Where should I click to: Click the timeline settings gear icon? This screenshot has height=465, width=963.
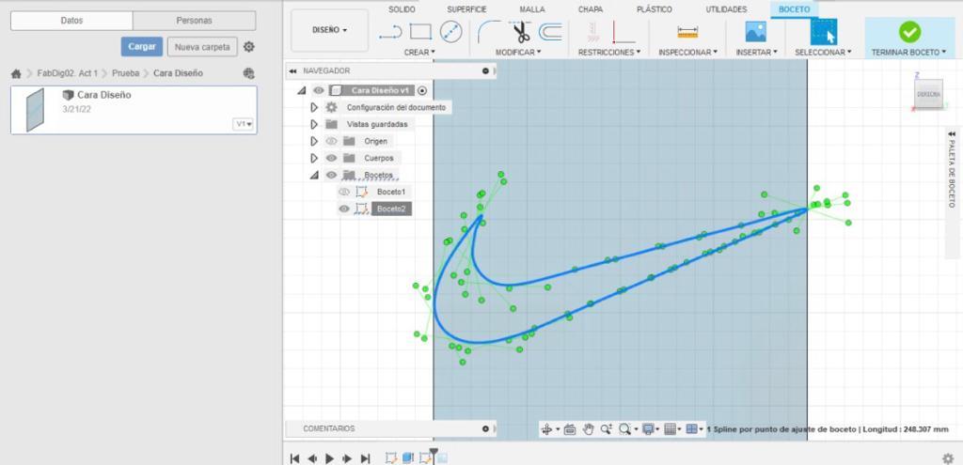pos(948,458)
